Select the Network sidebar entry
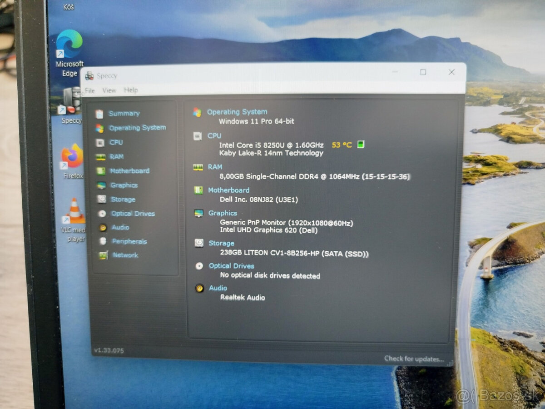The height and width of the screenshot is (409, 545). click(x=125, y=255)
